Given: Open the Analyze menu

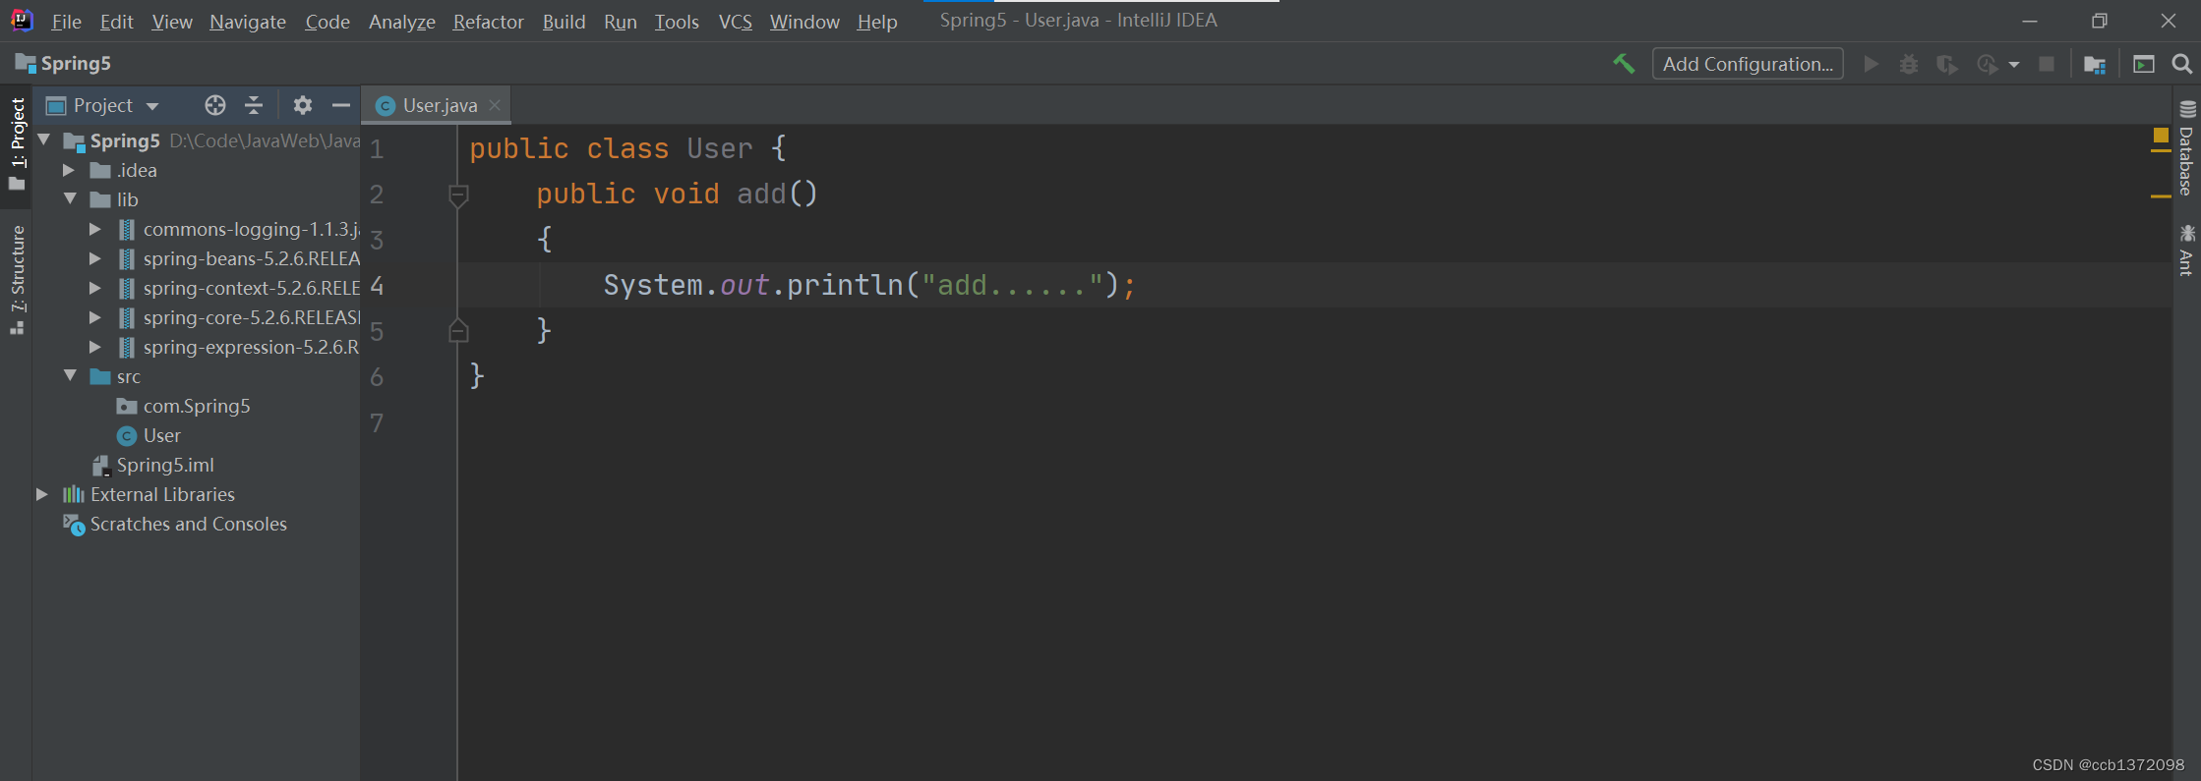Looking at the screenshot, I should pos(402,21).
